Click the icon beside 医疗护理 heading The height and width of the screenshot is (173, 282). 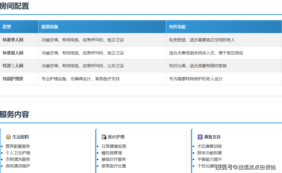[104, 137]
